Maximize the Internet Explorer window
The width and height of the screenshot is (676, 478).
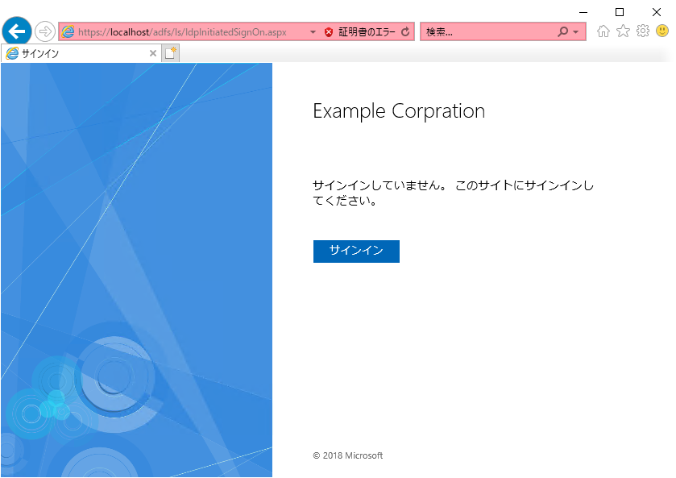click(620, 12)
